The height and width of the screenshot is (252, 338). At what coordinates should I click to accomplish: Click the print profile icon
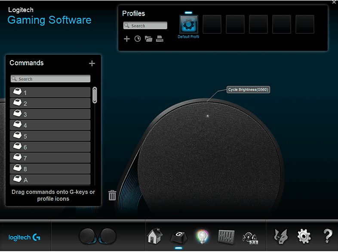pos(160,39)
